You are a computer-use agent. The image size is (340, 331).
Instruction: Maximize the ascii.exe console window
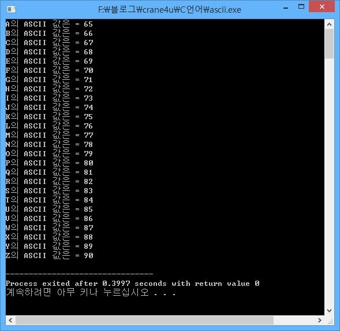pyautogui.click(x=301, y=7)
